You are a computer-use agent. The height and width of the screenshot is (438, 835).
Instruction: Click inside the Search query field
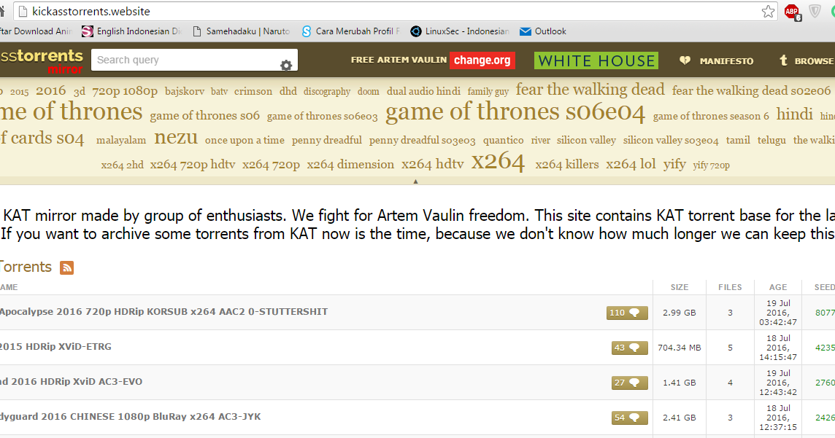pos(182,60)
